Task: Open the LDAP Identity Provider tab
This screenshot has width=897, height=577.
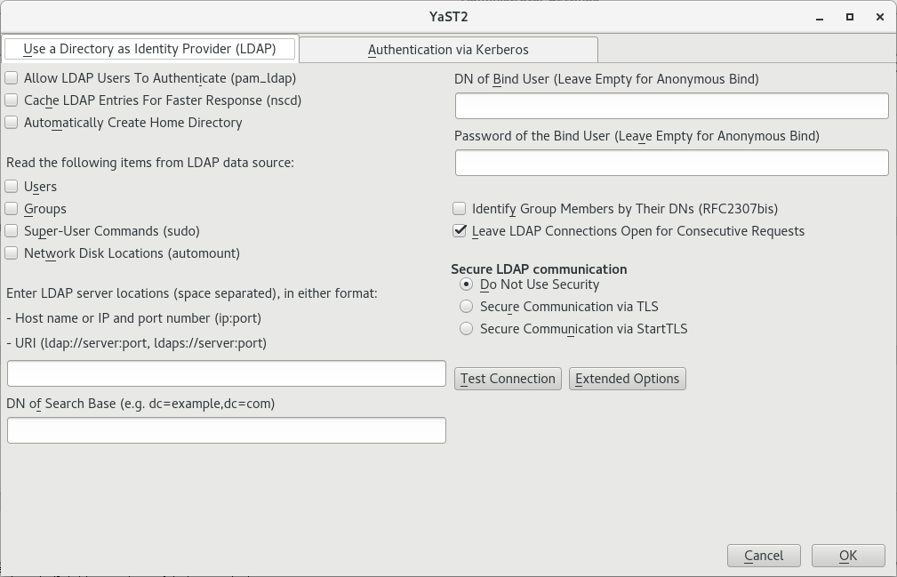Action: pyautogui.click(x=149, y=49)
